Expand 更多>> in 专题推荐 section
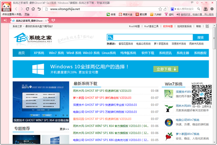 pos(64,129)
